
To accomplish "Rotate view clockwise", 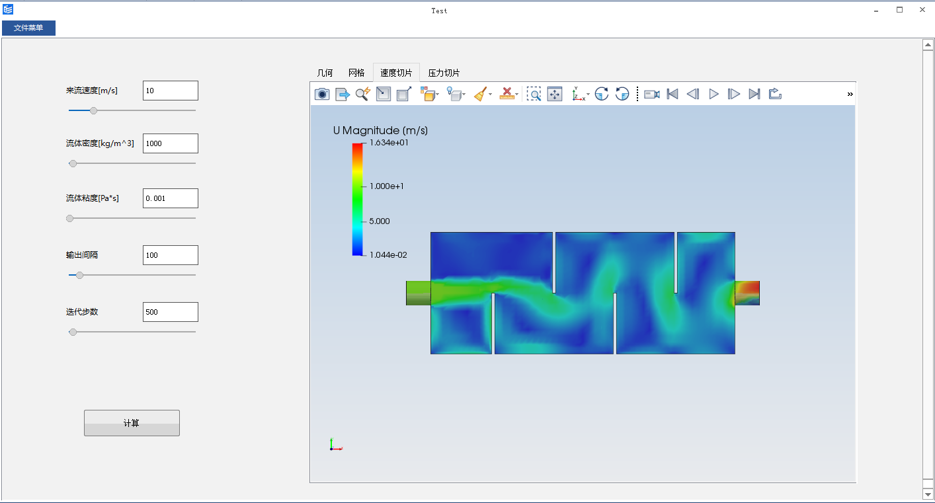I will click(x=602, y=94).
